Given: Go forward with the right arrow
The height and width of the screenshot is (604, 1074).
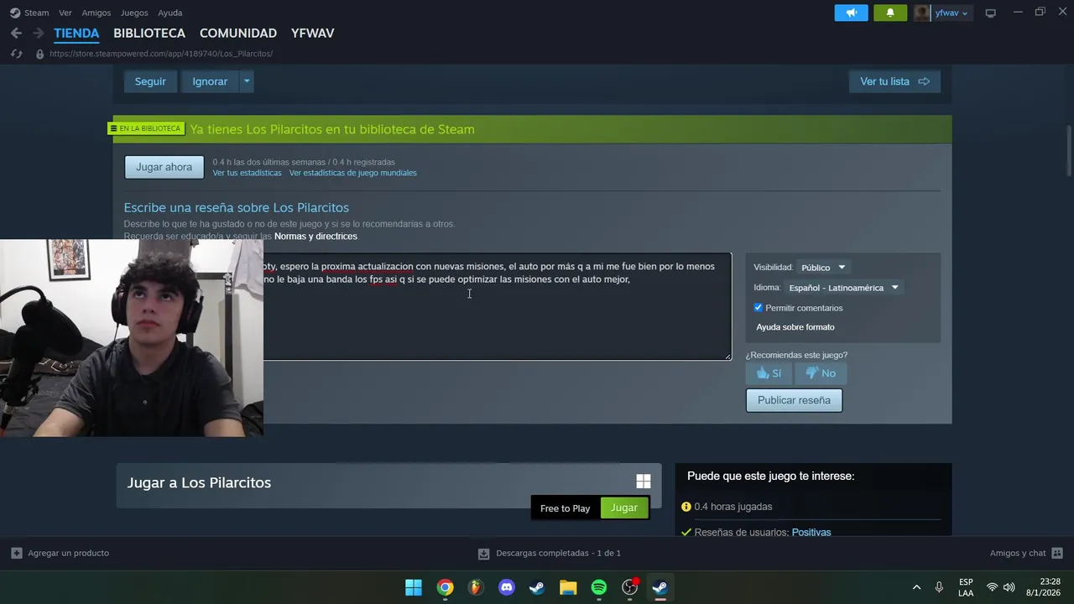Looking at the screenshot, I should (38, 34).
